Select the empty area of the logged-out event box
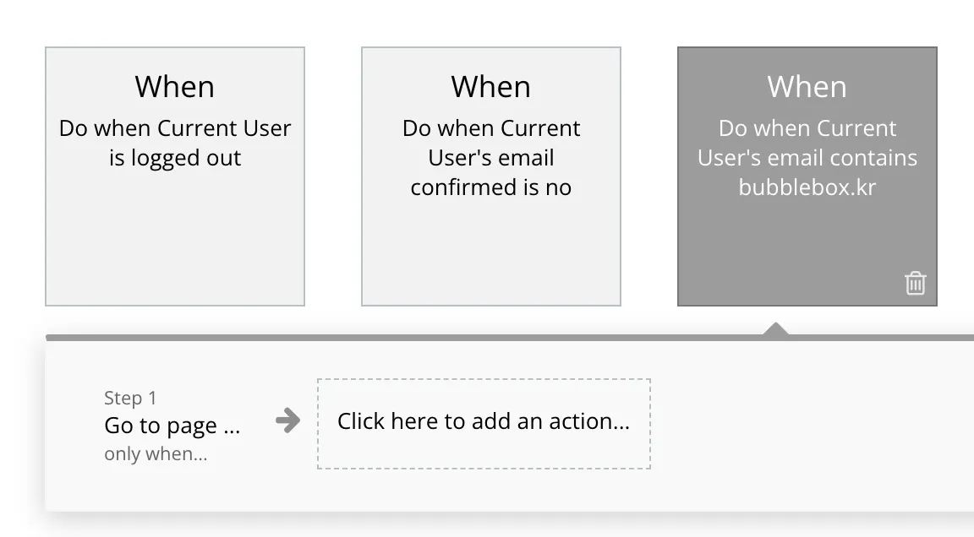The width and height of the screenshot is (974, 537). [175, 245]
